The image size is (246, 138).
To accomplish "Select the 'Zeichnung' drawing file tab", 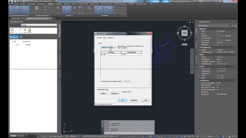I will [16, 19].
